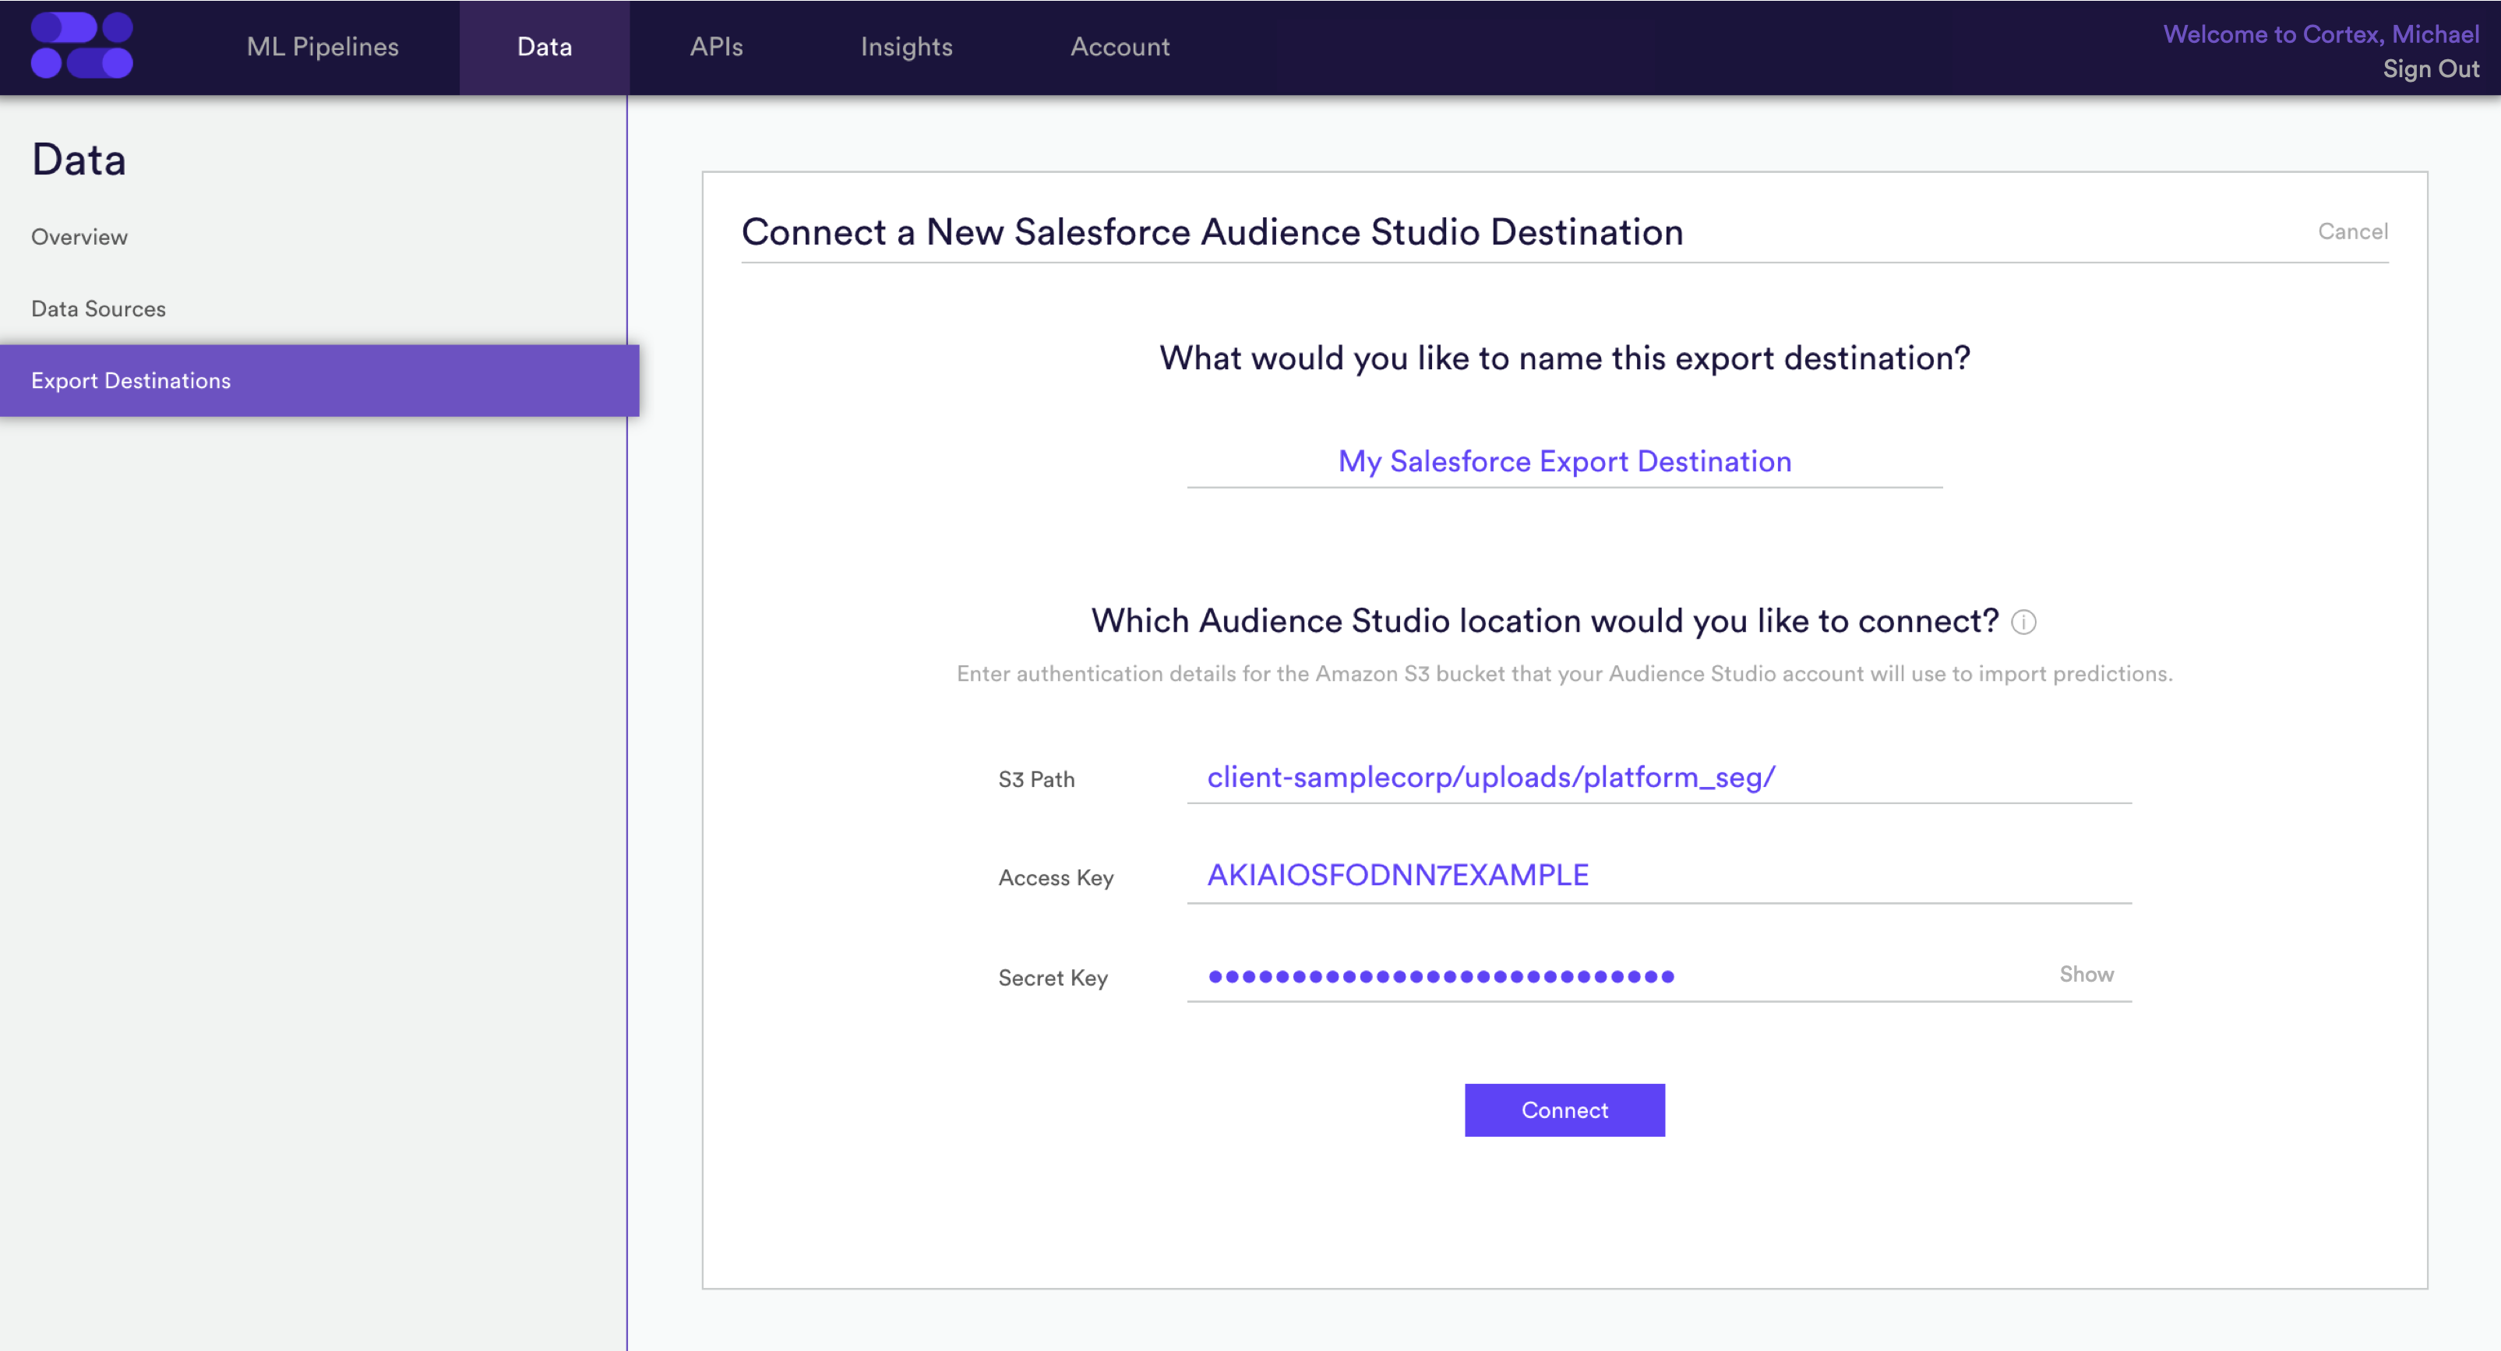Click the Connect button
The height and width of the screenshot is (1351, 2501).
click(x=1564, y=1110)
